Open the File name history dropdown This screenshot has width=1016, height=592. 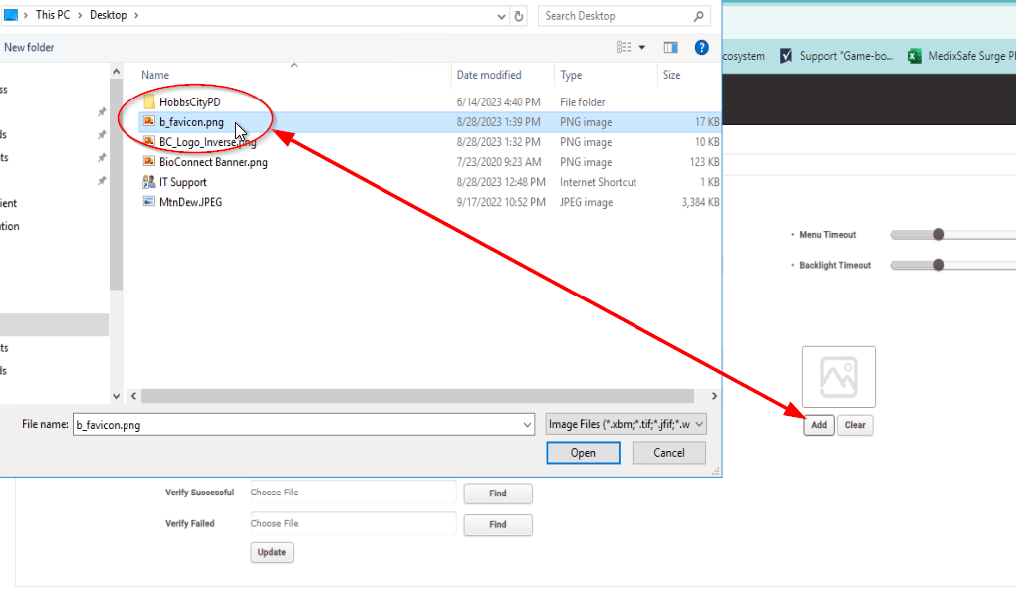pyautogui.click(x=527, y=425)
